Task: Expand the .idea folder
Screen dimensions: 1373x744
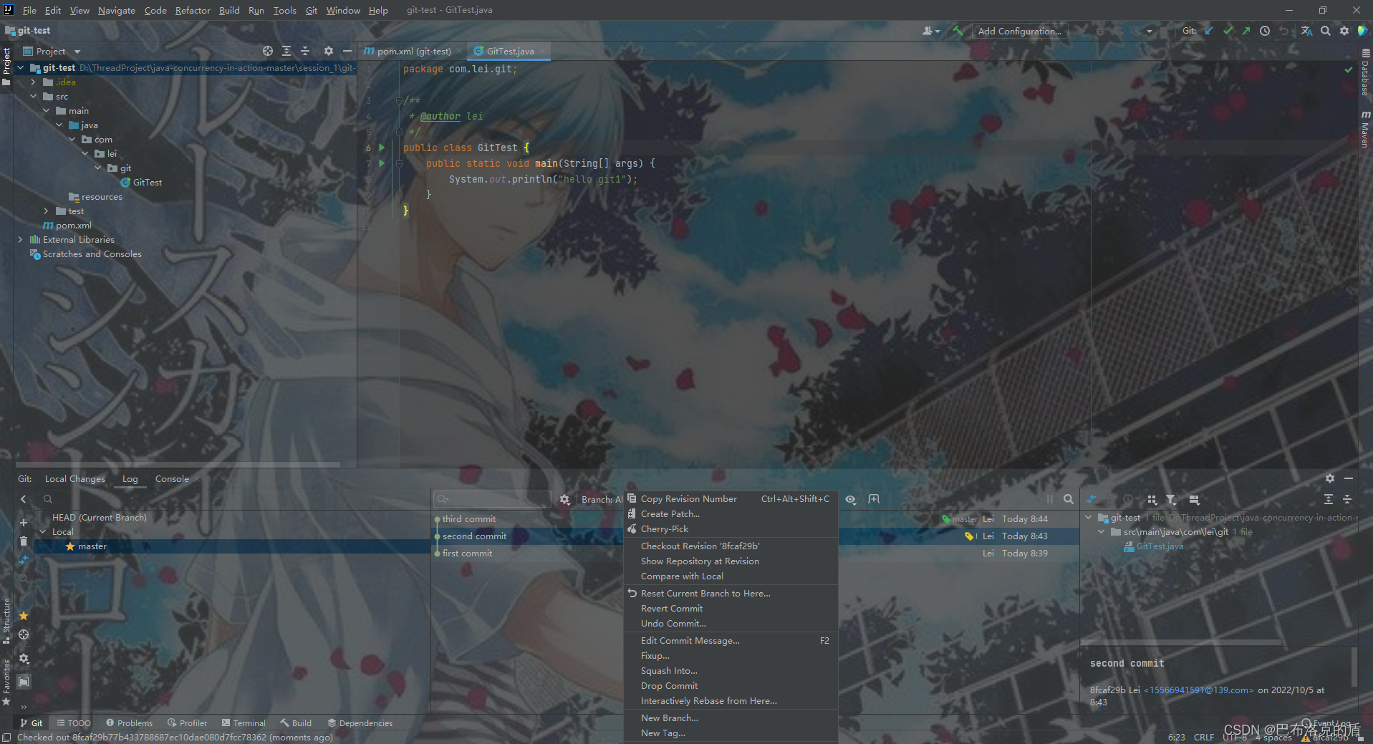Action: 33,82
